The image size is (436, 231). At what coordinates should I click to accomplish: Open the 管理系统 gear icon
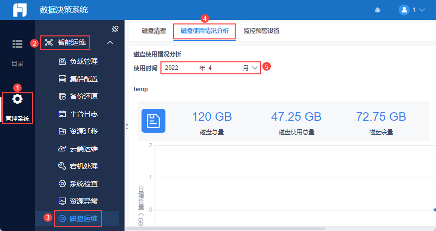click(17, 99)
